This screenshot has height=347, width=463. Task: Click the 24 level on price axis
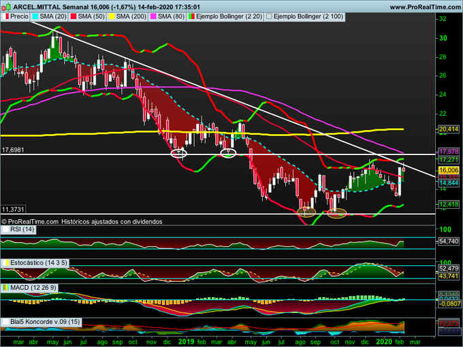click(443, 95)
